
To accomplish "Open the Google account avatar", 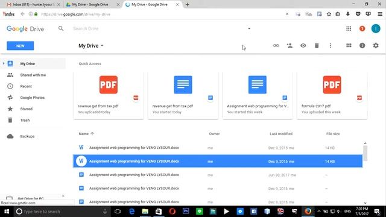I will tap(376, 28).
